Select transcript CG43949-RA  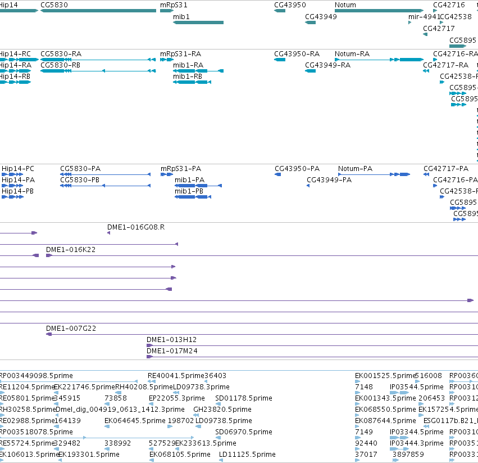click(x=310, y=71)
